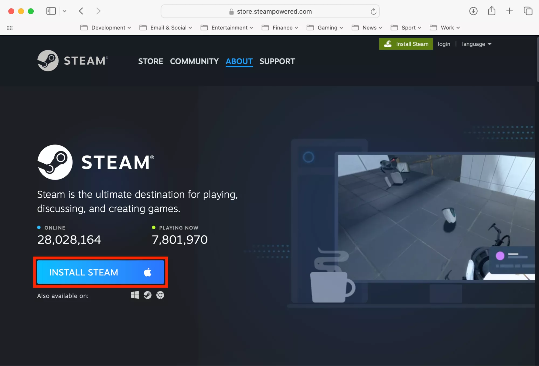Expand the Development bookmarks folder
The image size is (539, 366).
tap(106, 27)
